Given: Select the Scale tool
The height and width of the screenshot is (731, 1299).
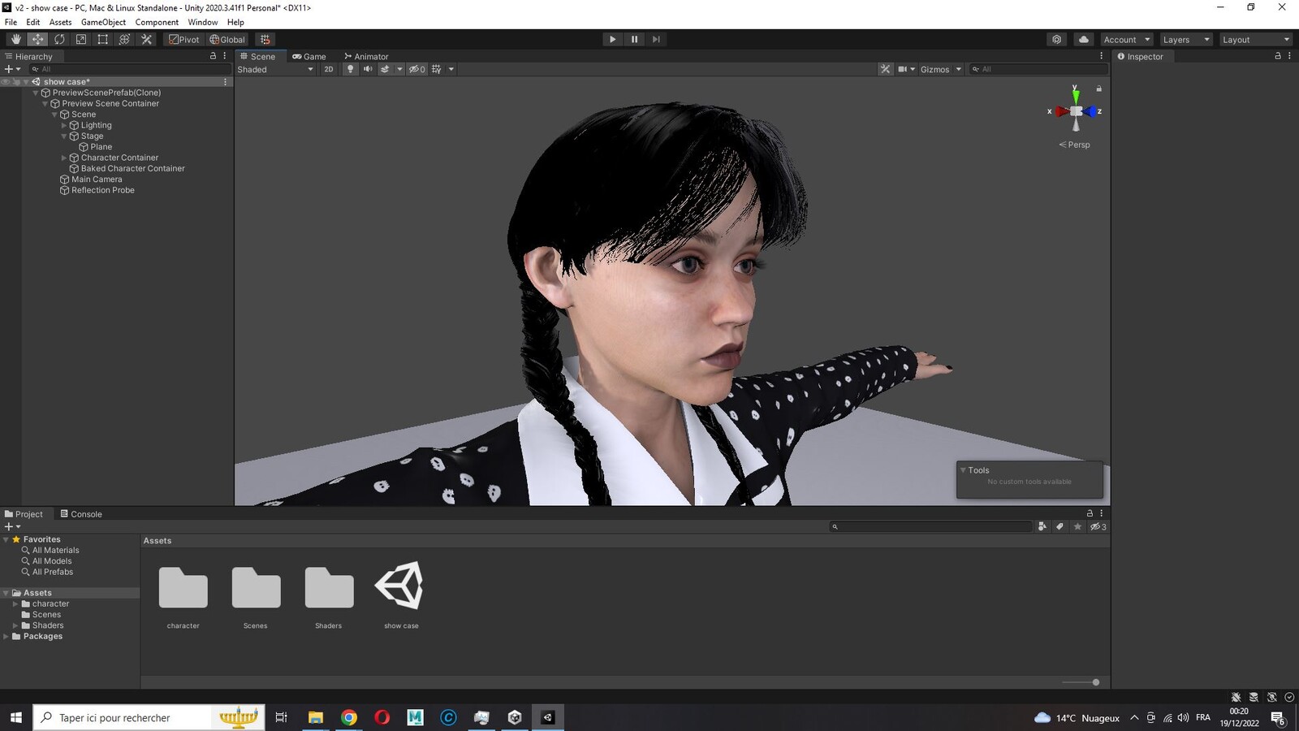Looking at the screenshot, I should pos(81,39).
